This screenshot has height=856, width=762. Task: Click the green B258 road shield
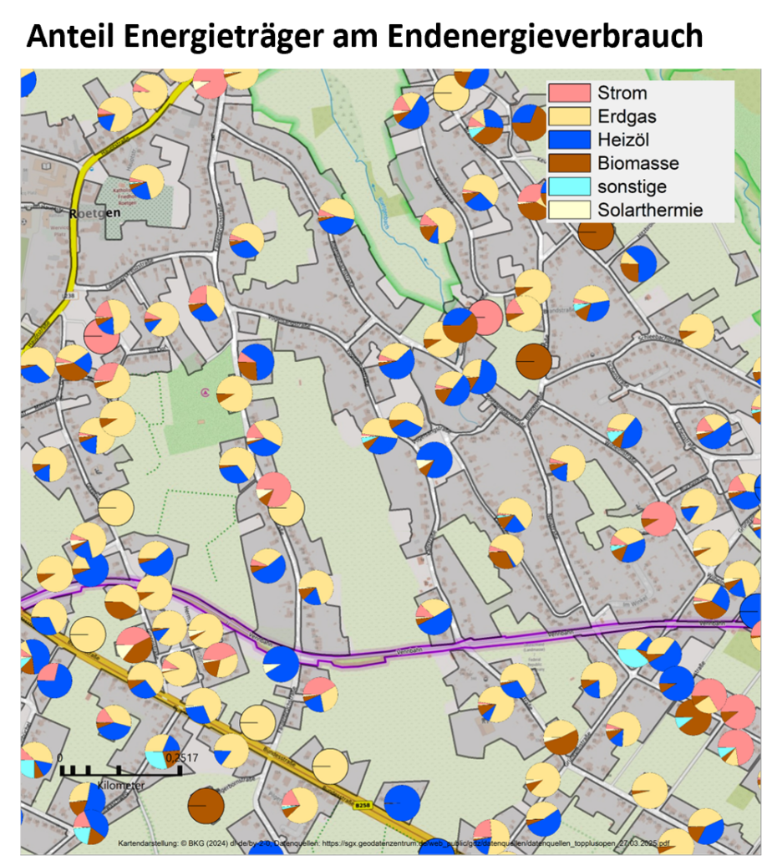[x=361, y=806]
